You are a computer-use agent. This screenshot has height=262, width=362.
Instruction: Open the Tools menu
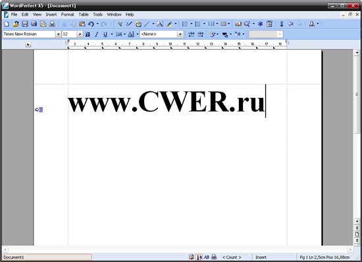pos(97,14)
